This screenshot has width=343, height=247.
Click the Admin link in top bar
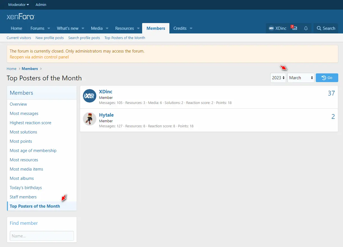point(41,5)
